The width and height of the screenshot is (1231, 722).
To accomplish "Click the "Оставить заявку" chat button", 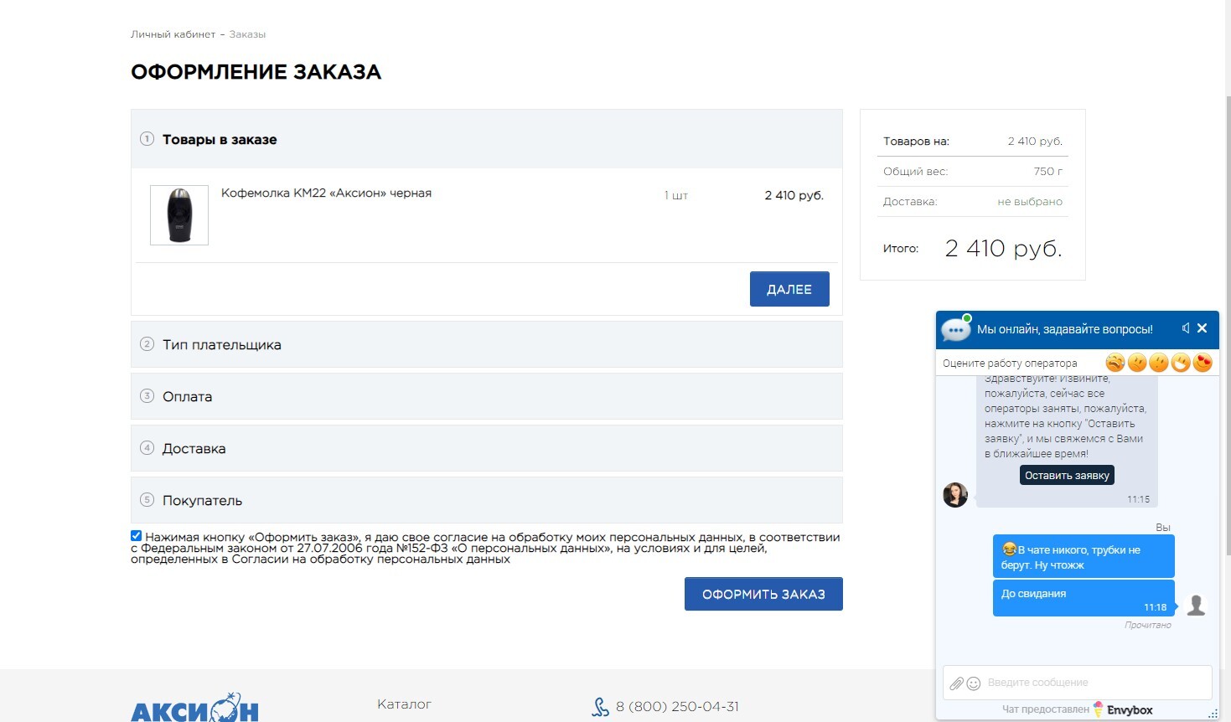I will coord(1067,476).
